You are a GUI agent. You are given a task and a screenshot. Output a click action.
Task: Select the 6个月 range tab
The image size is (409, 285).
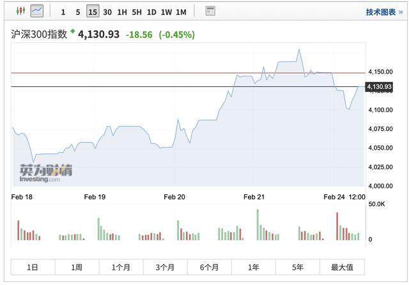(x=209, y=267)
